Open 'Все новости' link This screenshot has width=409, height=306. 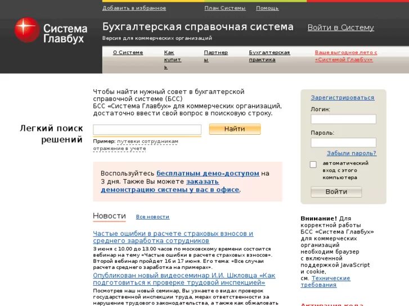click(152, 217)
